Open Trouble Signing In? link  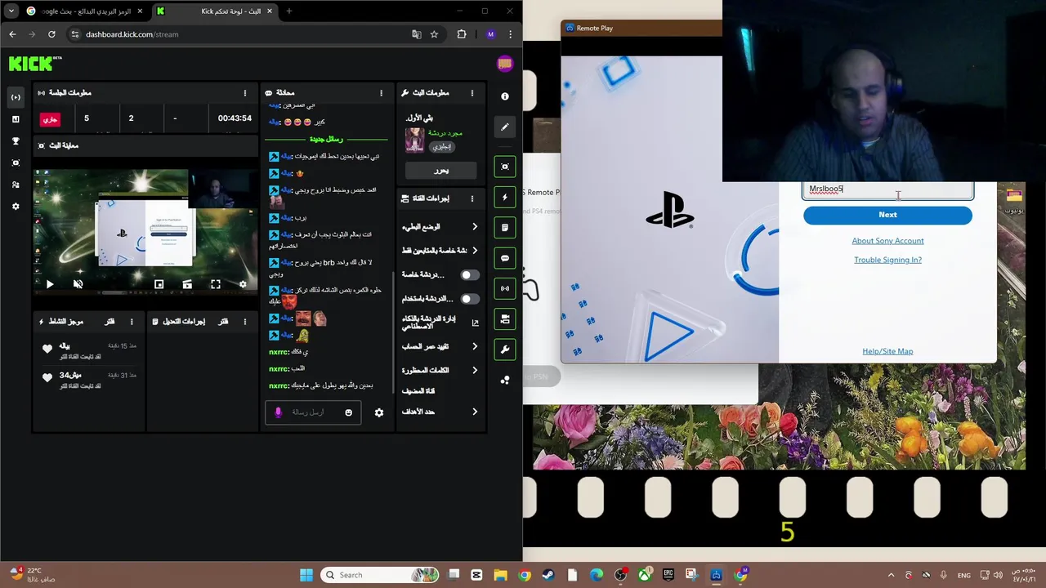pos(887,260)
